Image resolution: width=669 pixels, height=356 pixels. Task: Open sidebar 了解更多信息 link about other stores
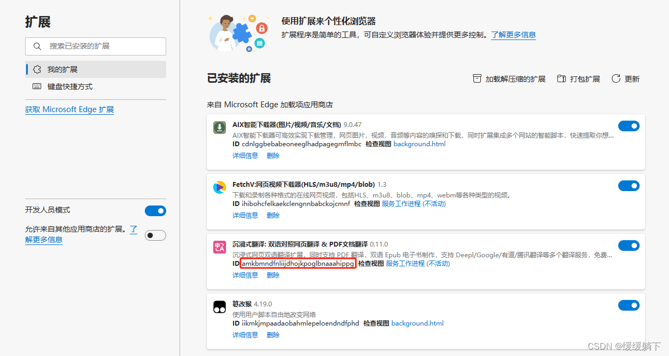tap(44, 240)
